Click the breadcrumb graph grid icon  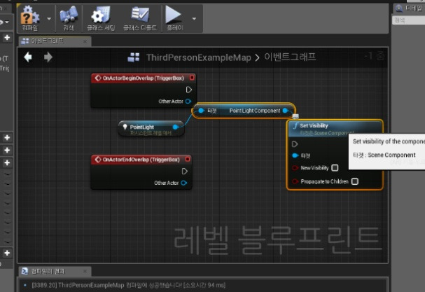(x=134, y=57)
